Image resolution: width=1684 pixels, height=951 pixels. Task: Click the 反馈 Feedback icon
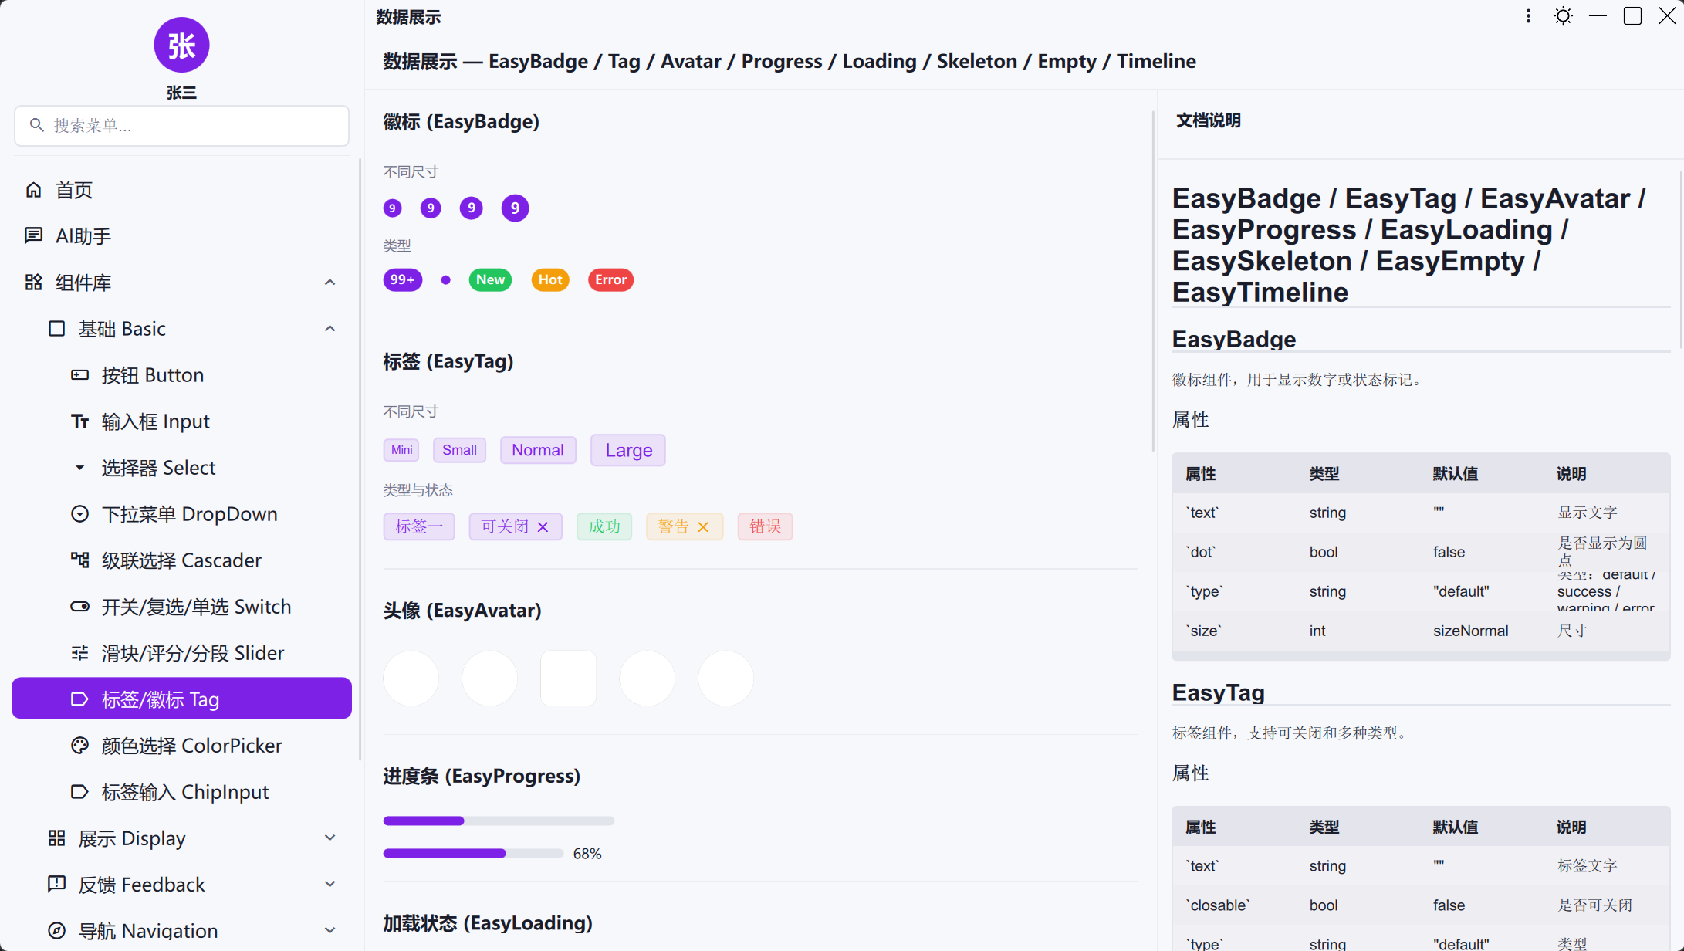(x=56, y=885)
